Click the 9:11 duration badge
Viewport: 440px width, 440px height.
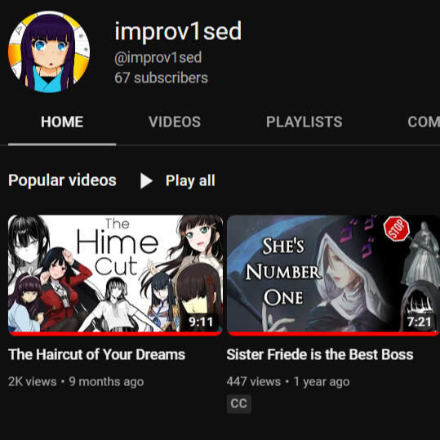[x=201, y=322]
